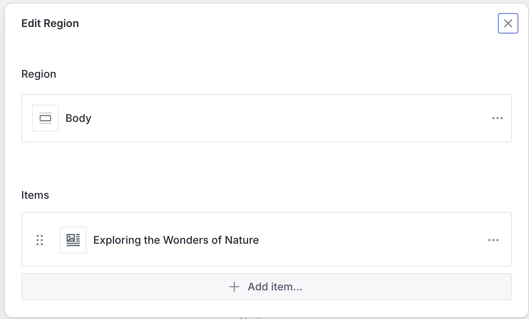Viewport: 529px width, 319px height.
Task: Click the right empty side of Add item bar
Action: click(x=409, y=287)
